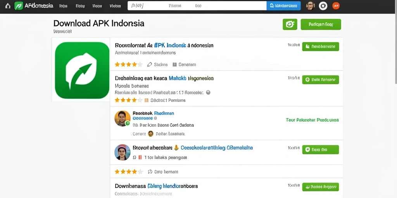Click the green badge on the Reonbitok avatar
397x198 pixels.
click(x=128, y=123)
